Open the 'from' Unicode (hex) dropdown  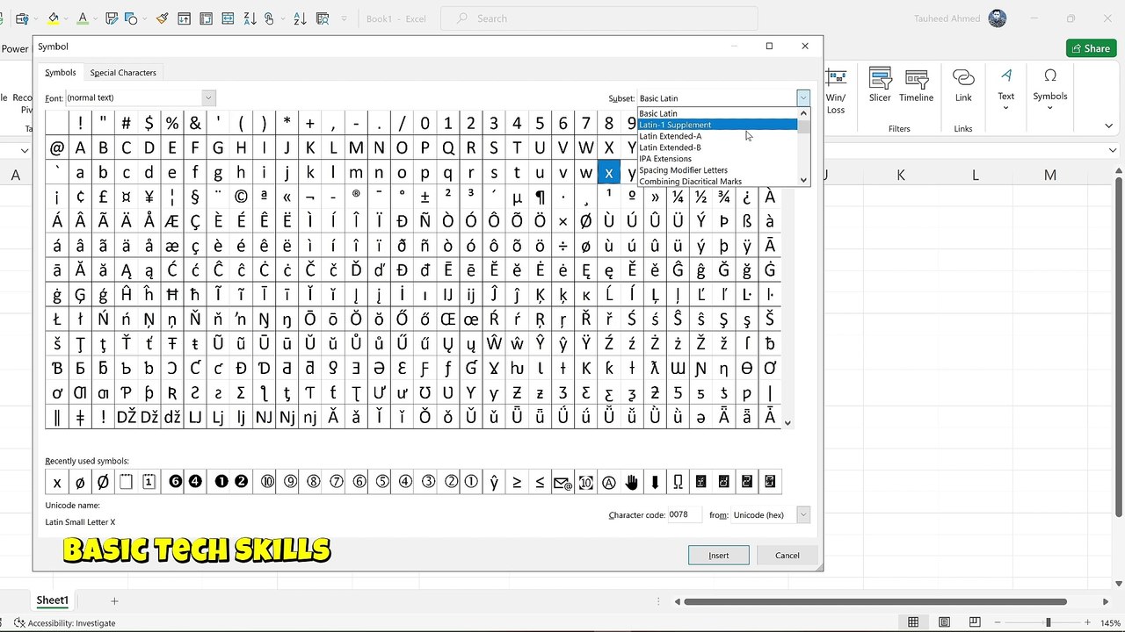[x=802, y=515]
